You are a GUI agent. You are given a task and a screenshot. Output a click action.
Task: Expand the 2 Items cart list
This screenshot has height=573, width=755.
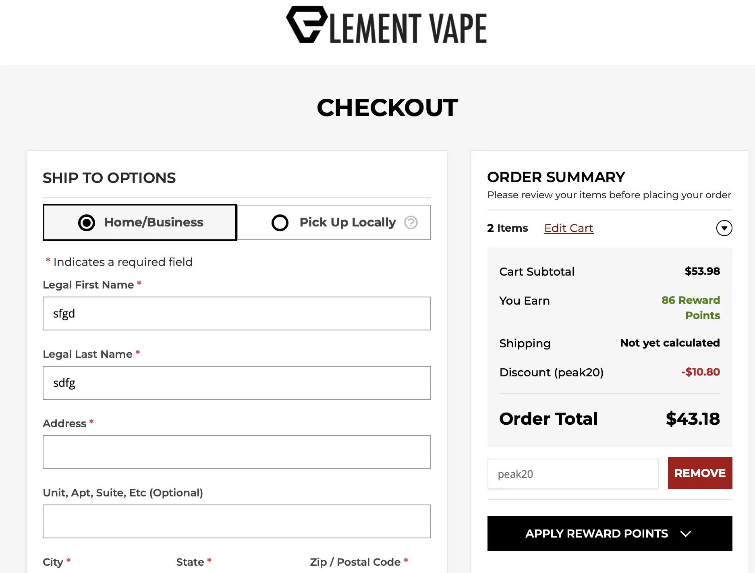coord(724,228)
